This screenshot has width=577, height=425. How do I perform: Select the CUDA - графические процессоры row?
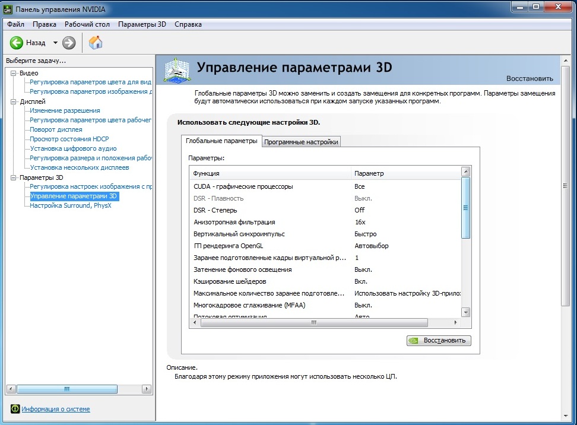coord(325,186)
